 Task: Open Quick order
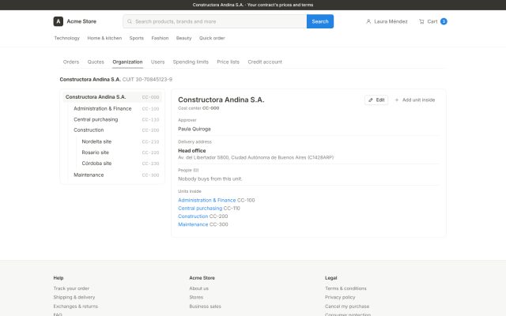click(x=212, y=38)
